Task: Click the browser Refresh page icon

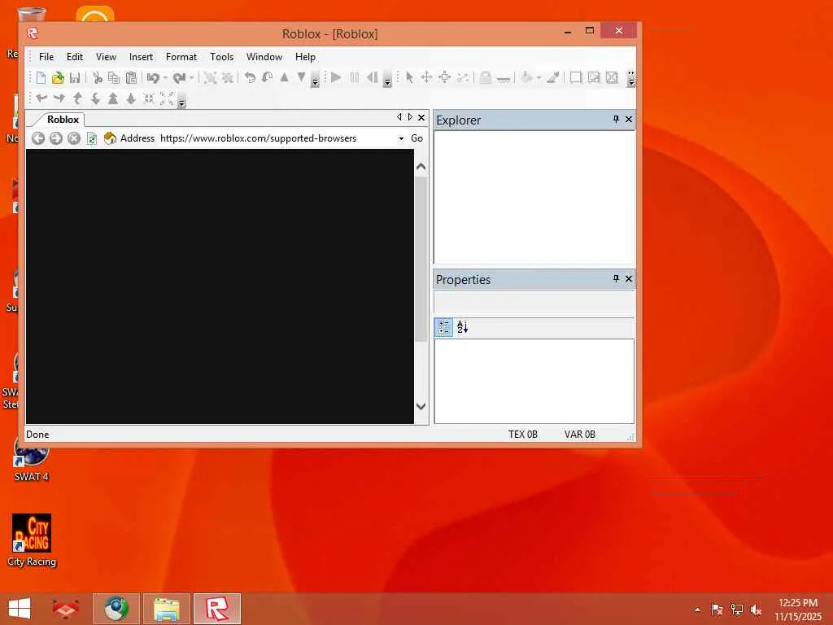Action: click(x=92, y=138)
